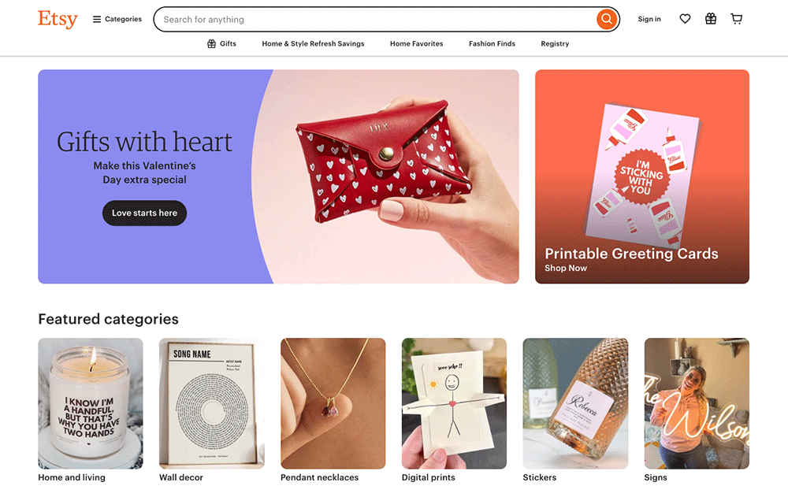This screenshot has height=497, width=788.
Task: Open the Categories hamburger menu
Action: point(117,19)
